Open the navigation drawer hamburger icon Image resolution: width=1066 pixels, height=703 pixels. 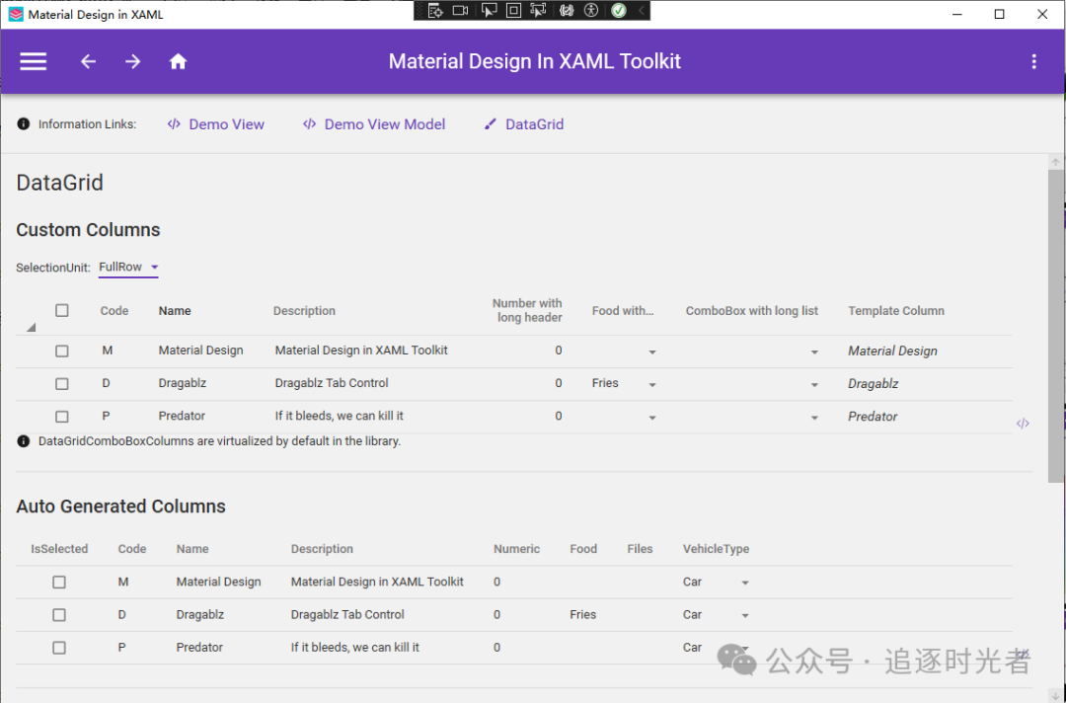(33, 61)
